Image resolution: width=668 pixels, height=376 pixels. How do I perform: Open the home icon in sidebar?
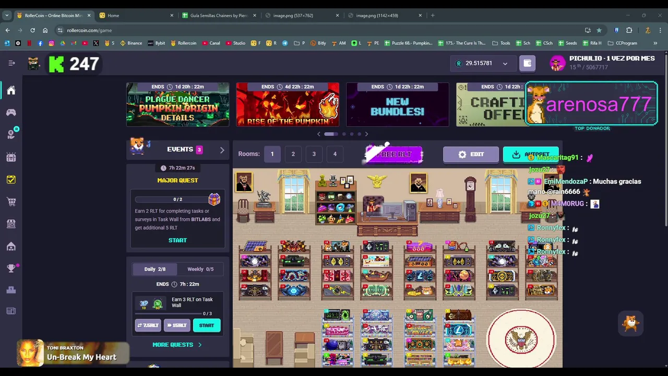point(11,90)
